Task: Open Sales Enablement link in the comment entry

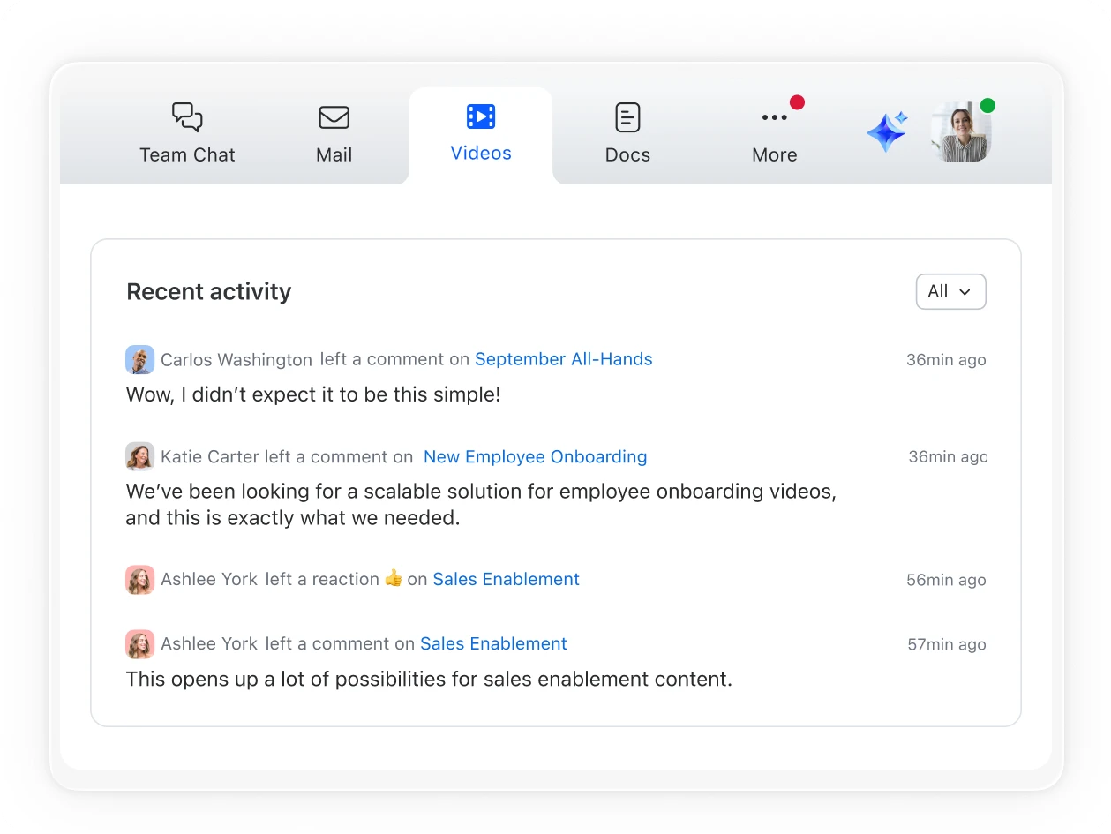Action: coord(493,644)
